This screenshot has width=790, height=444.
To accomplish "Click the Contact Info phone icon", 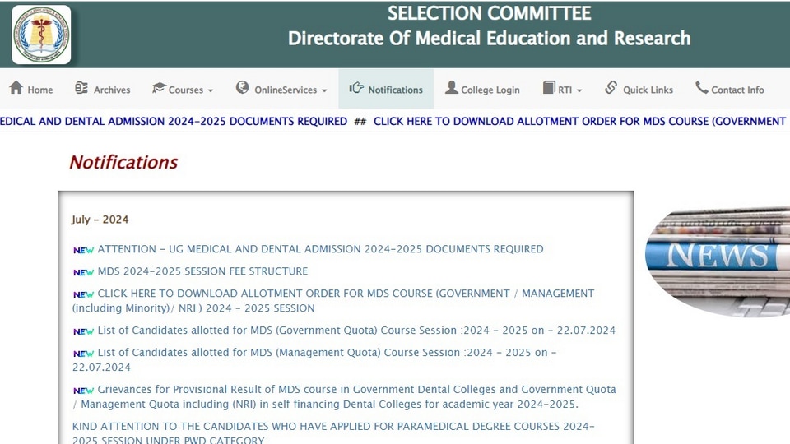I will (702, 88).
